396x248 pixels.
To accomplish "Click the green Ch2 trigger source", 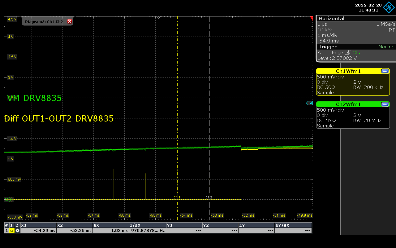I will [357, 53].
